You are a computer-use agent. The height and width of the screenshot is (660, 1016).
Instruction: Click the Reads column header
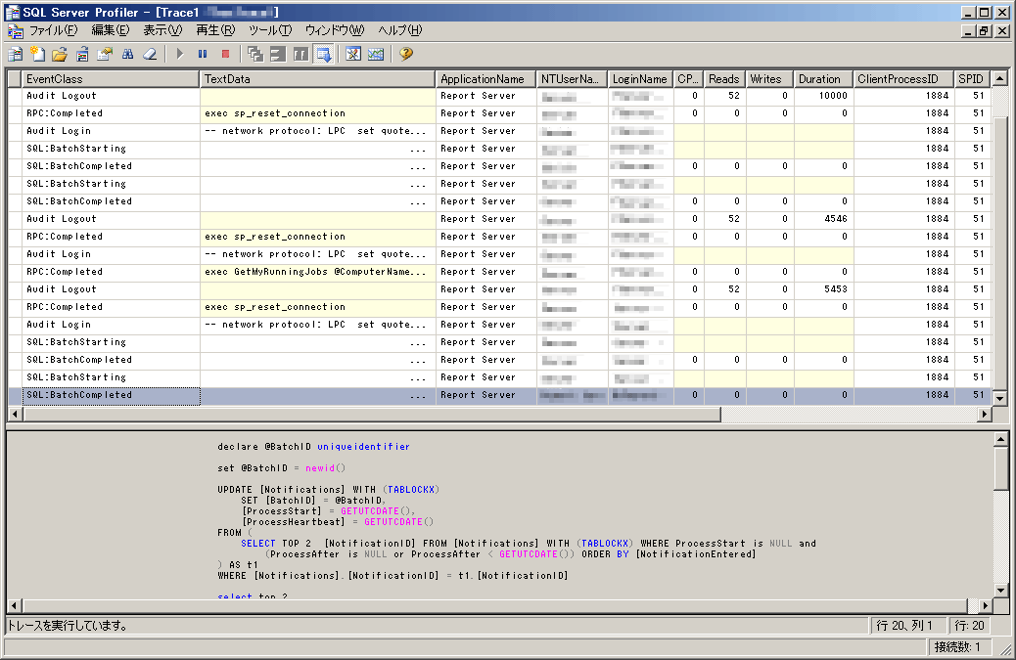pos(724,79)
